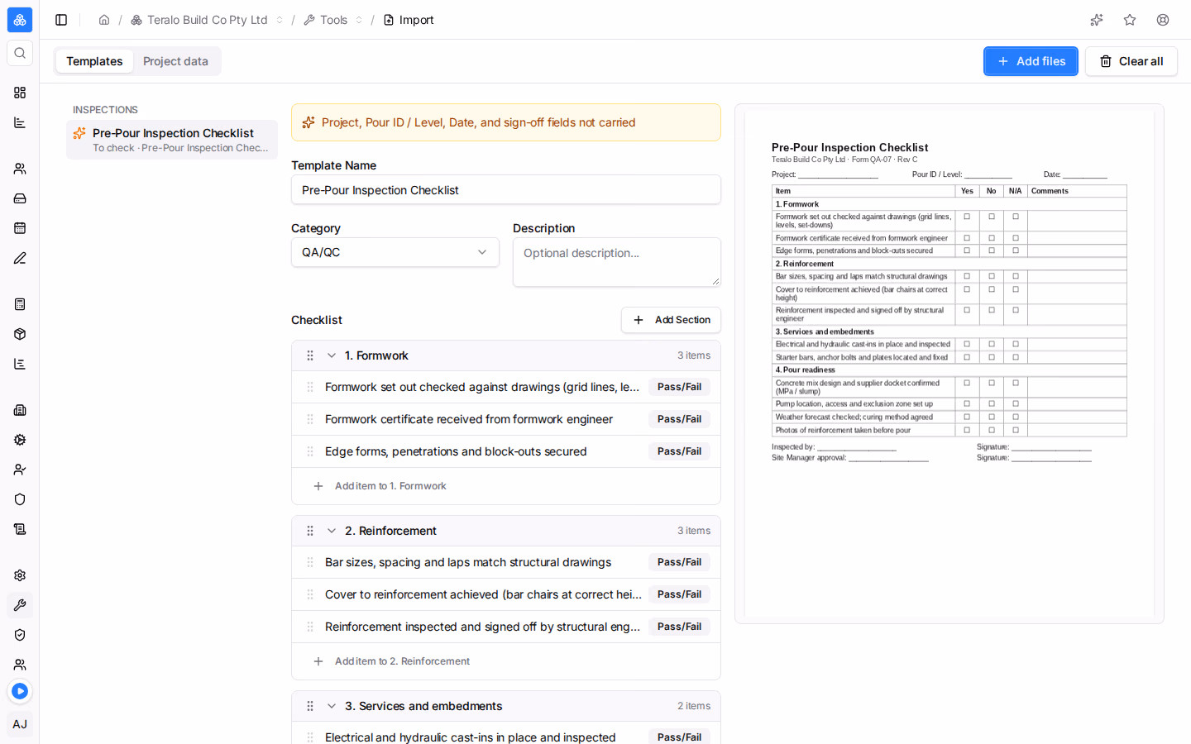Open the AJ user avatar
This screenshot has height=744, width=1191.
point(20,724)
